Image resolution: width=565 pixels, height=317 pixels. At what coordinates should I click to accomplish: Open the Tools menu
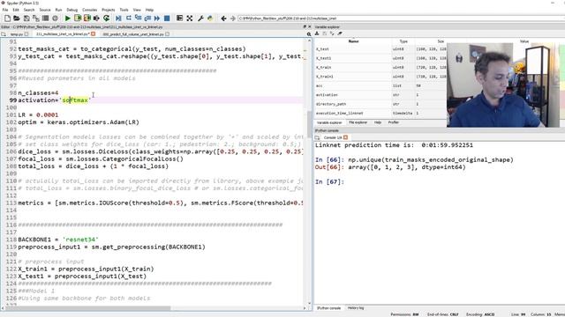tap(124, 10)
